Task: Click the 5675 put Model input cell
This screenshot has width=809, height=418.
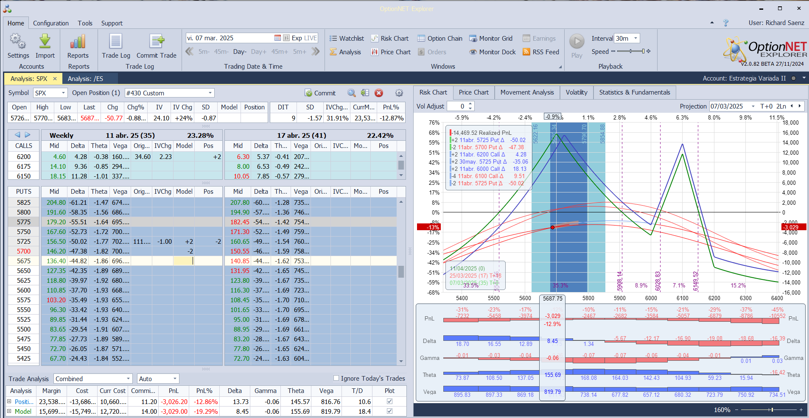Action: click(x=184, y=261)
